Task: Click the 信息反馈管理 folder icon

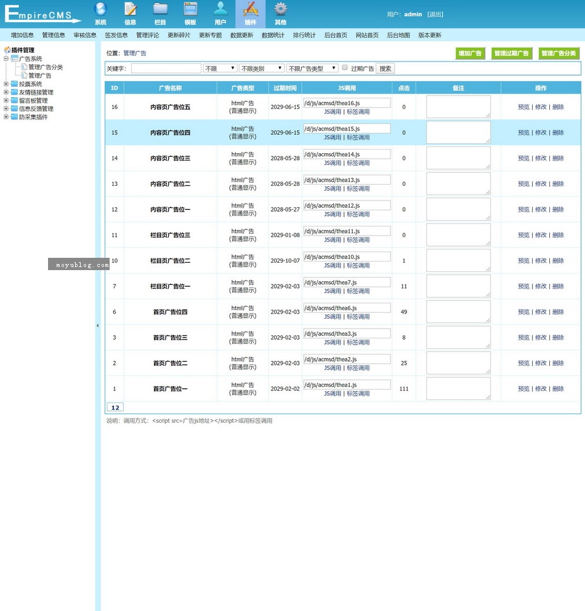Action: 15,109
